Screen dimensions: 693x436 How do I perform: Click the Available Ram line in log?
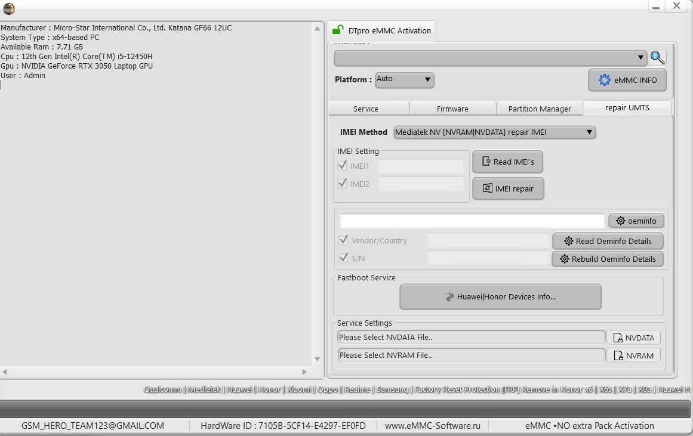42,47
